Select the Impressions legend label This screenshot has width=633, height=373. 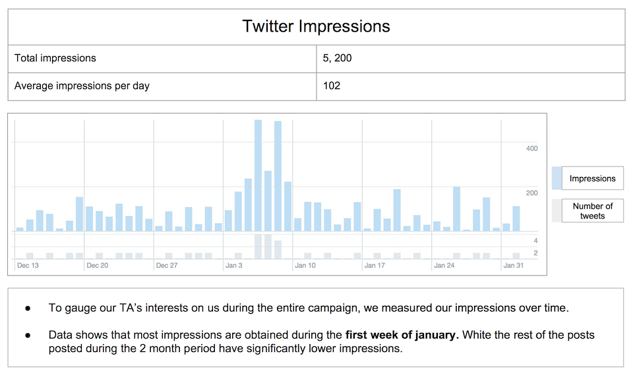[592, 178]
